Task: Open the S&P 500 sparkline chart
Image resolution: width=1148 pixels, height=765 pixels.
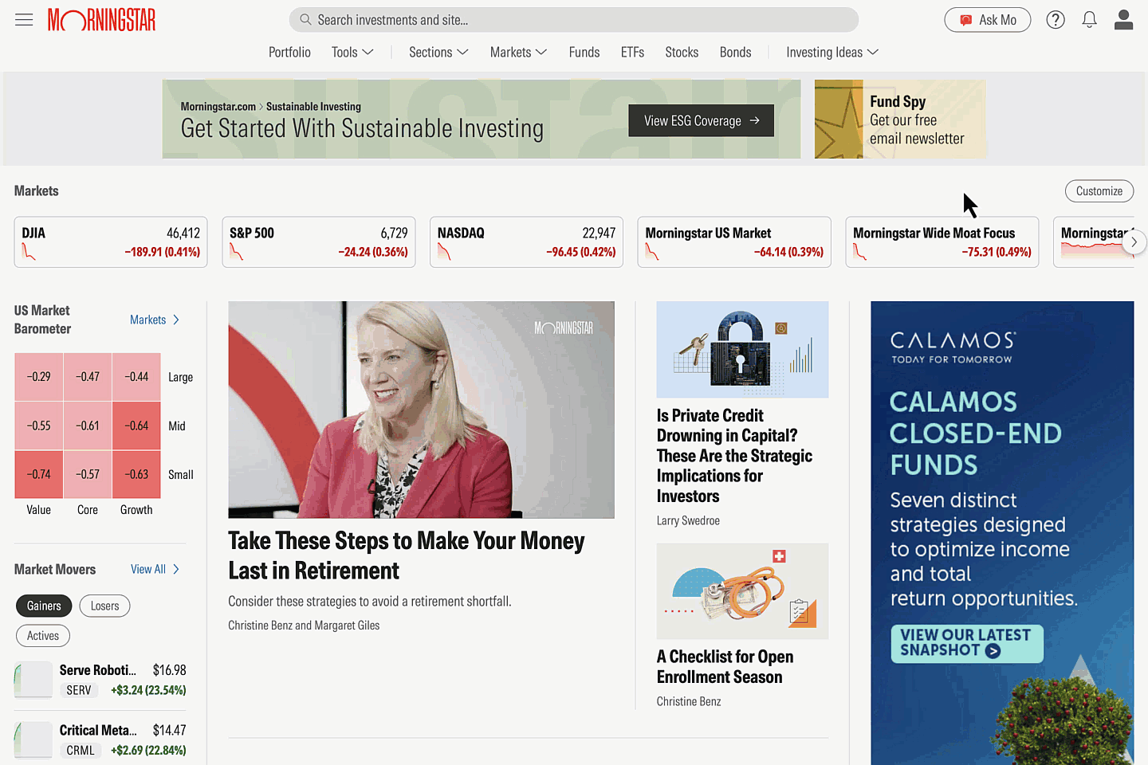Action: pos(237,253)
